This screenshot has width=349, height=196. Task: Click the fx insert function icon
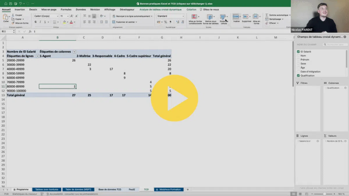(30, 31)
